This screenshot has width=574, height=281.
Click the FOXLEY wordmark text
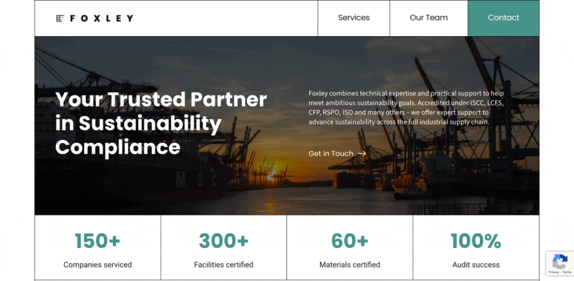click(x=102, y=18)
